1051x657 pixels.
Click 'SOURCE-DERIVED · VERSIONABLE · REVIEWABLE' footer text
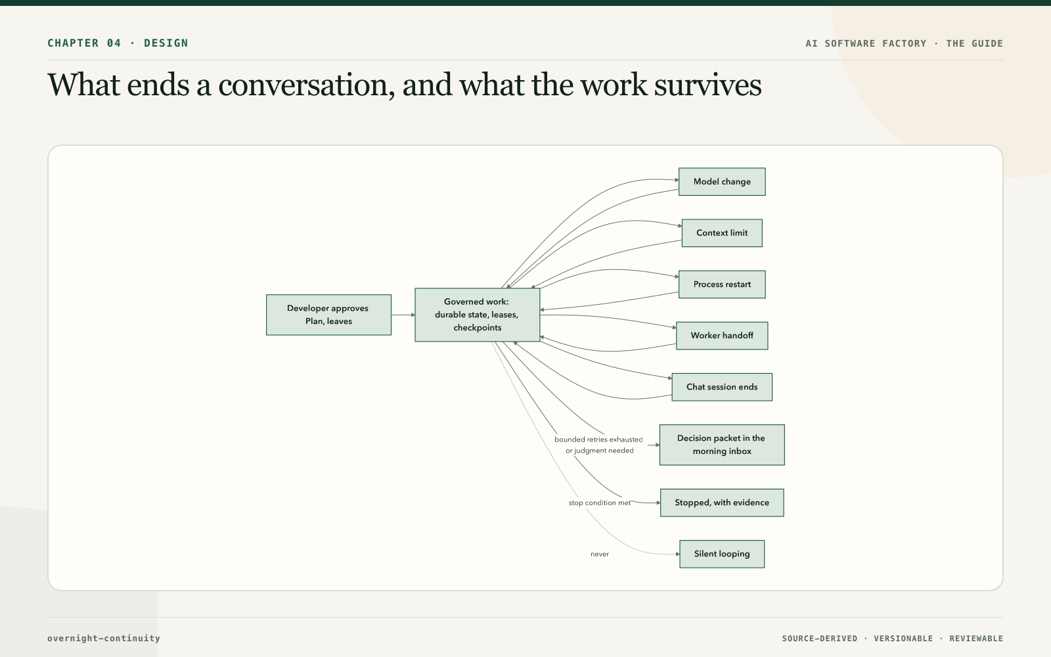coord(892,638)
